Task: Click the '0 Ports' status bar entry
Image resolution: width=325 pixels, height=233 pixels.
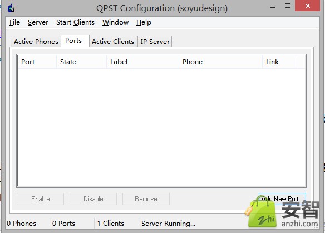Action: 63,224
